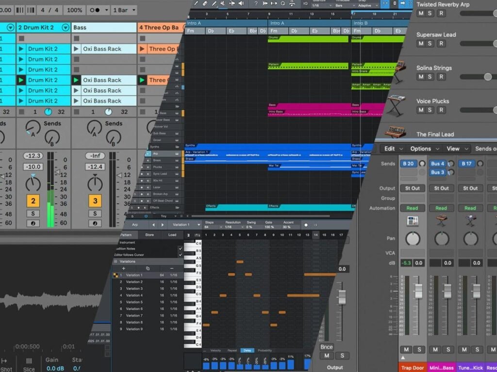Click the Bus 3 send slot

point(438,172)
